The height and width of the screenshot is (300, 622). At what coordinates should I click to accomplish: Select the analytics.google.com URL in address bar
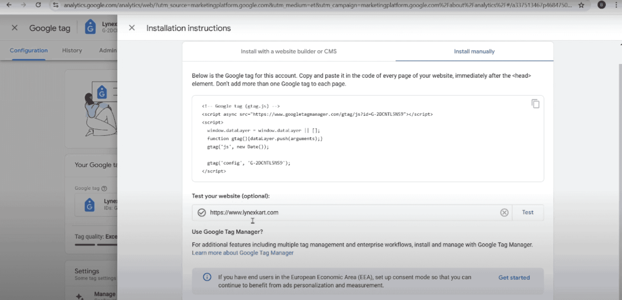click(318, 5)
